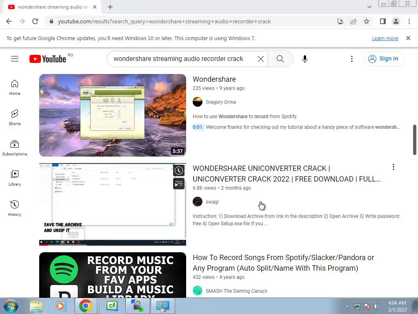Open Gregory Orme channel avatar
This screenshot has width=418, height=314.
(198, 102)
